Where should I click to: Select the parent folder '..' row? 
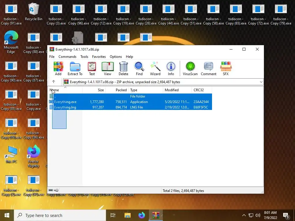131,96
